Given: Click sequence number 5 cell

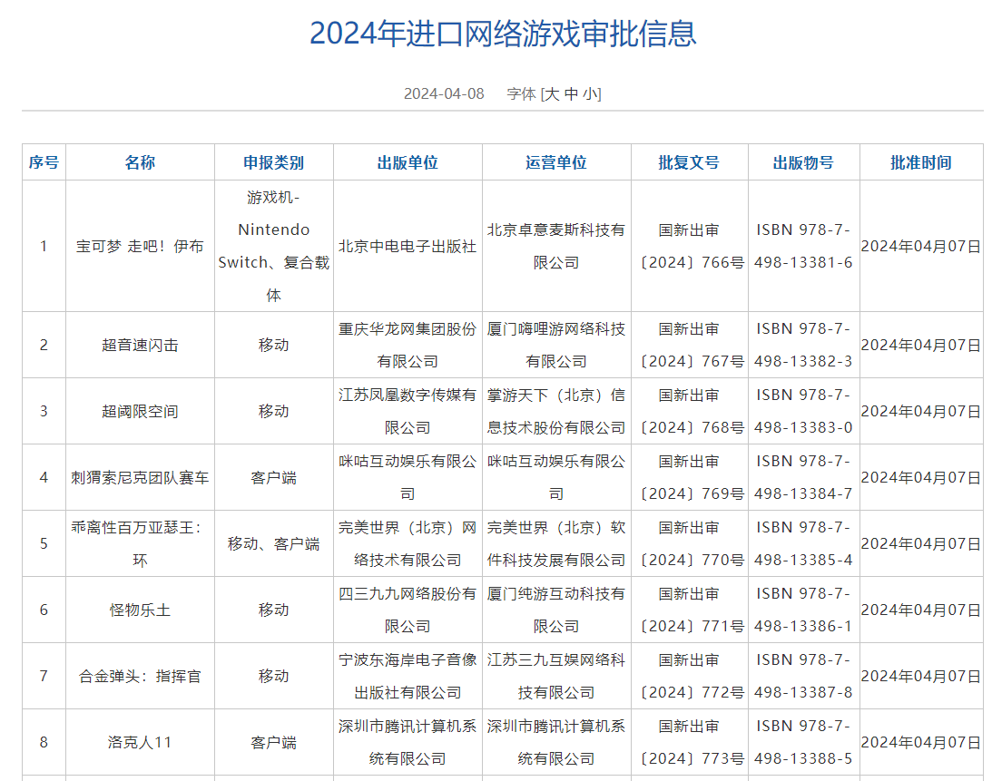Looking at the screenshot, I should click(x=44, y=544).
